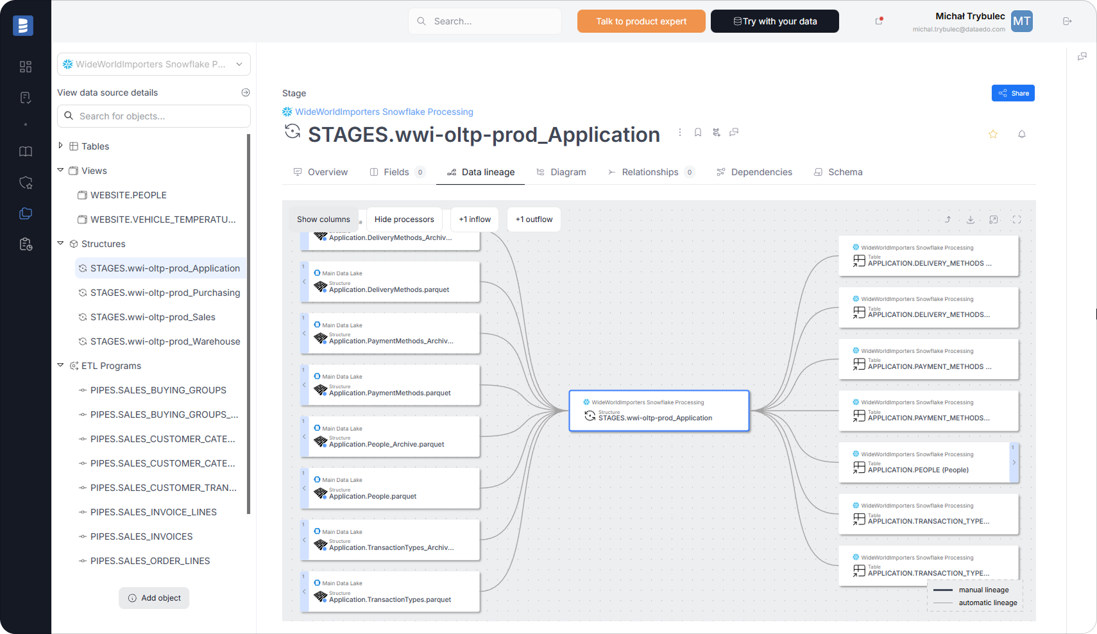1097x634 pixels.
Task: Click the Share button
Action: (x=1013, y=93)
